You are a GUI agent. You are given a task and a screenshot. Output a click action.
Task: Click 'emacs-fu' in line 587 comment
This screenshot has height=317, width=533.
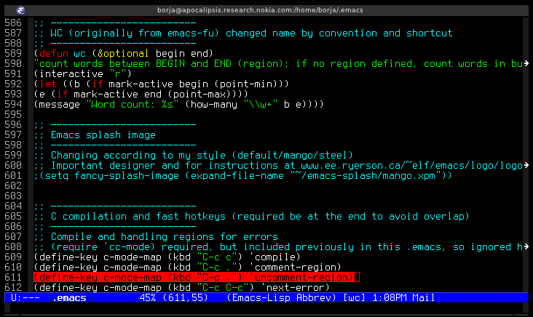coord(190,33)
